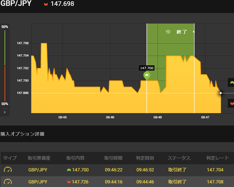Click the 判定時刻 column header

click(x=145, y=158)
